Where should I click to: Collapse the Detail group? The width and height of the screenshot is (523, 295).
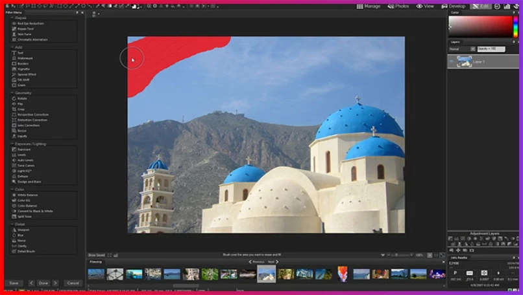point(12,224)
